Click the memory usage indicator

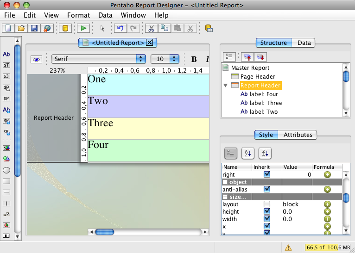pyautogui.click(x=327, y=247)
